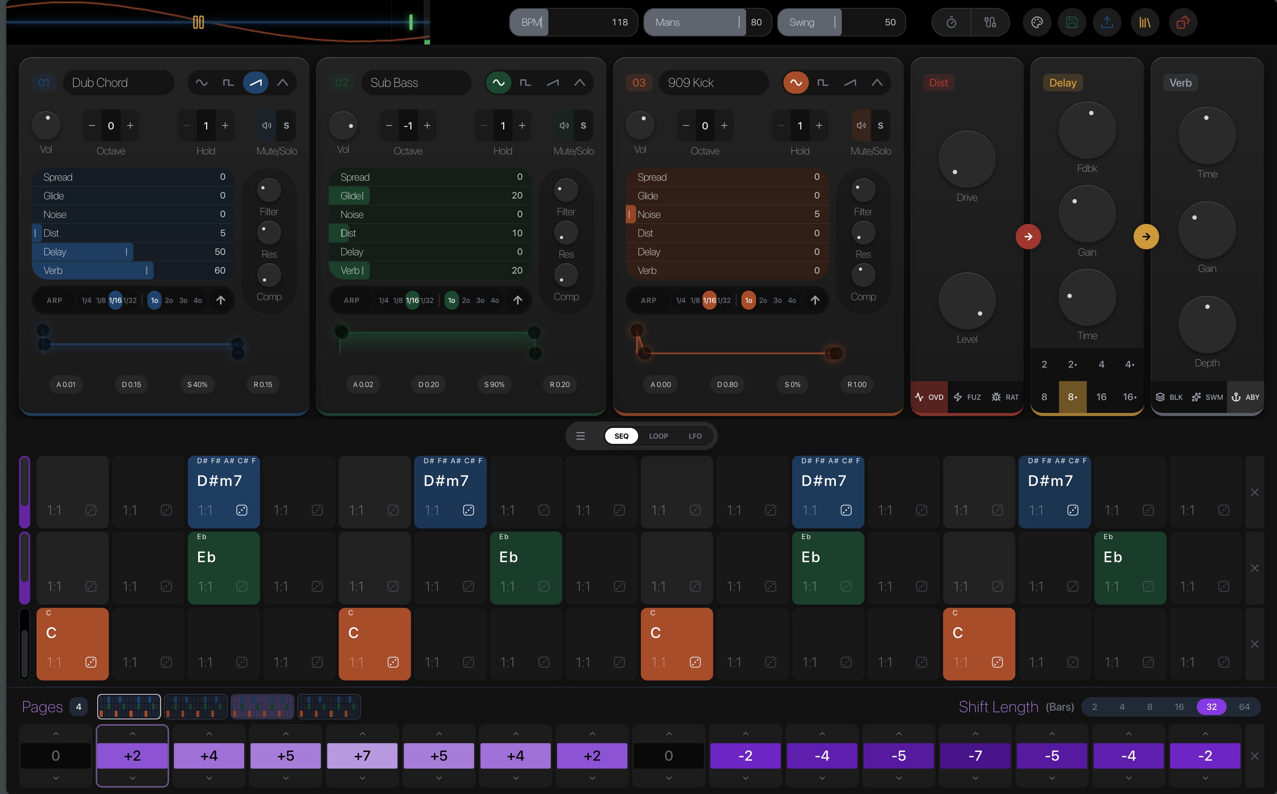Toggle ARP on the Sub Bass track
This screenshot has height=794, width=1277.
352,301
